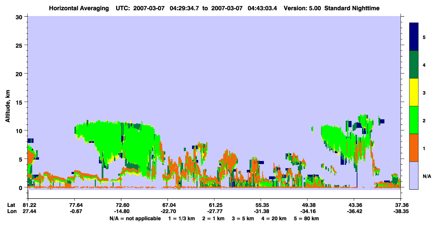Click the colorbar number label 2
445x228 pixels.
[424, 120]
